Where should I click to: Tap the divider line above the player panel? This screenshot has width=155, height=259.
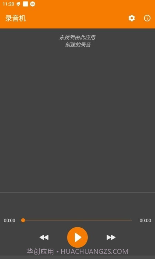(77, 192)
